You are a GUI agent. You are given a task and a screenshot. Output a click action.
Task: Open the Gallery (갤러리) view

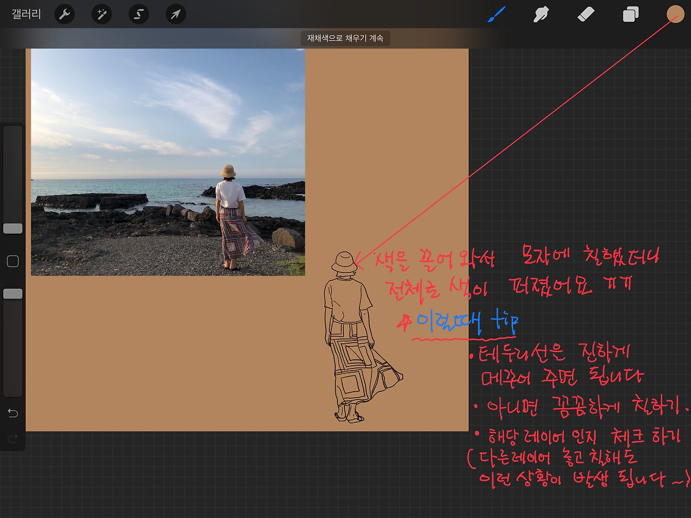click(x=26, y=14)
